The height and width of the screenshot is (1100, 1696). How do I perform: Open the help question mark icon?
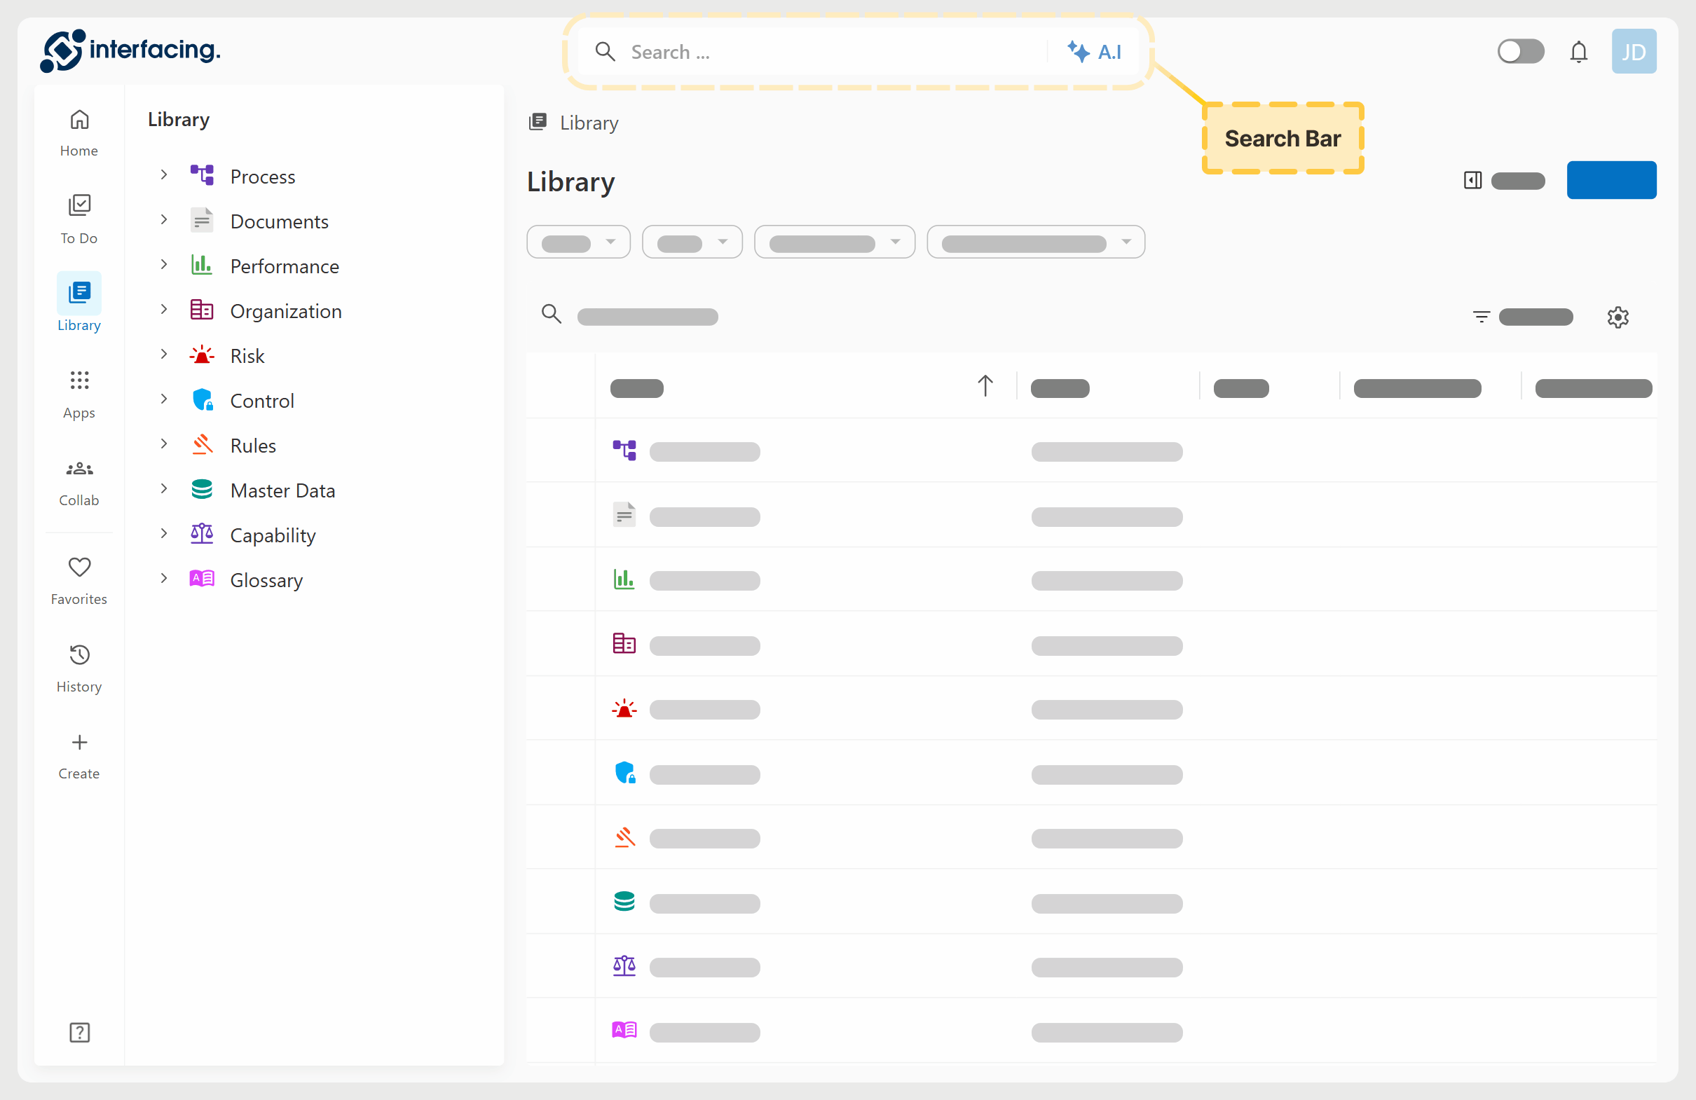(x=79, y=1032)
